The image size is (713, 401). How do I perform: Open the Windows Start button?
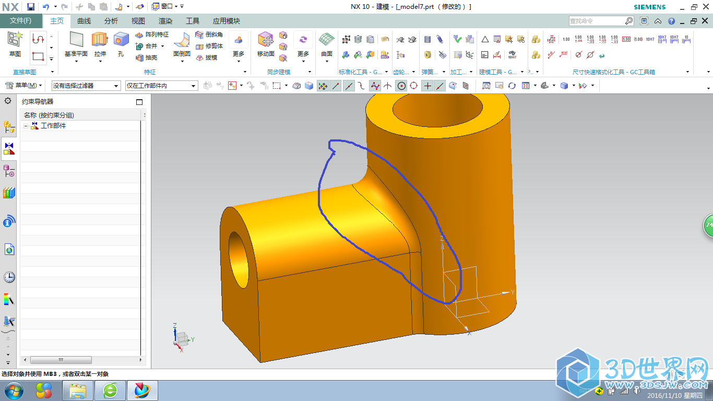(14, 390)
